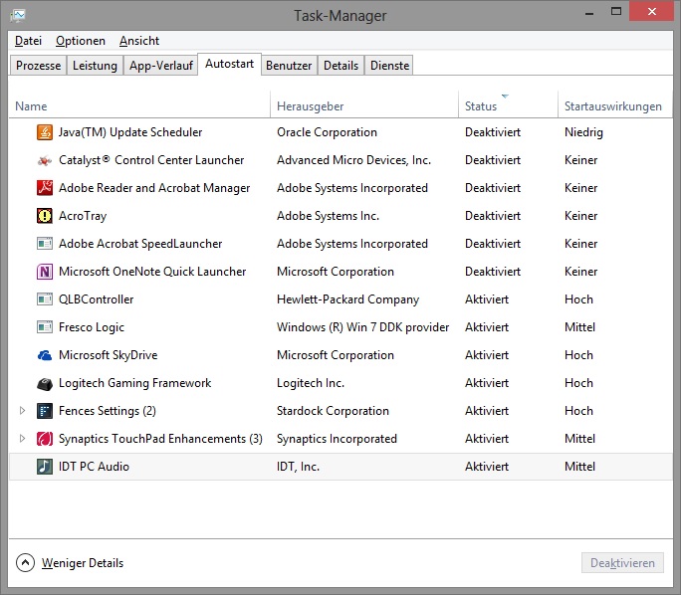Select Adobe Reader and Acrobat Manager name

point(154,188)
